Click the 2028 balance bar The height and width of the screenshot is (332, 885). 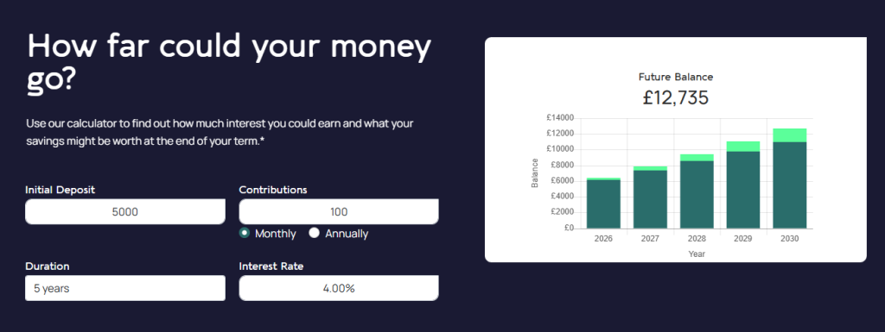(x=697, y=191)
